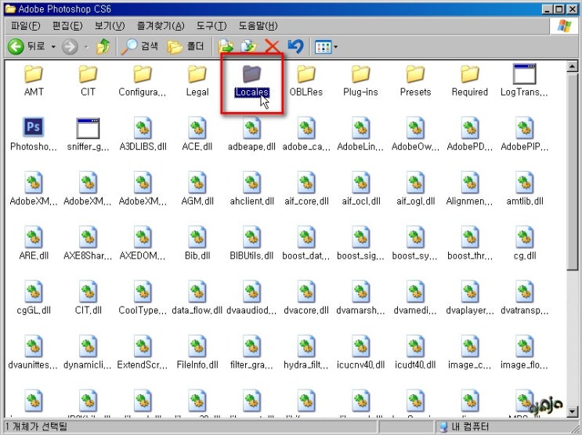Click the Windows flag logo

[564, 26]
